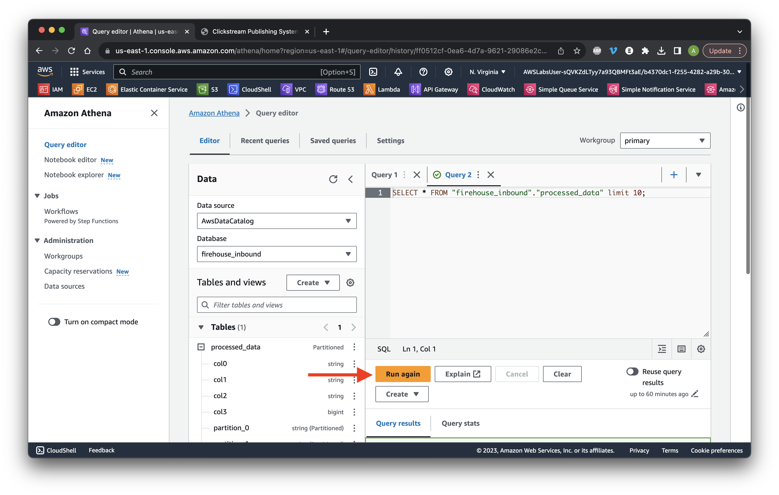Open the Create dropdown below Run again
The image size is (779, 495).
point(402,394)
